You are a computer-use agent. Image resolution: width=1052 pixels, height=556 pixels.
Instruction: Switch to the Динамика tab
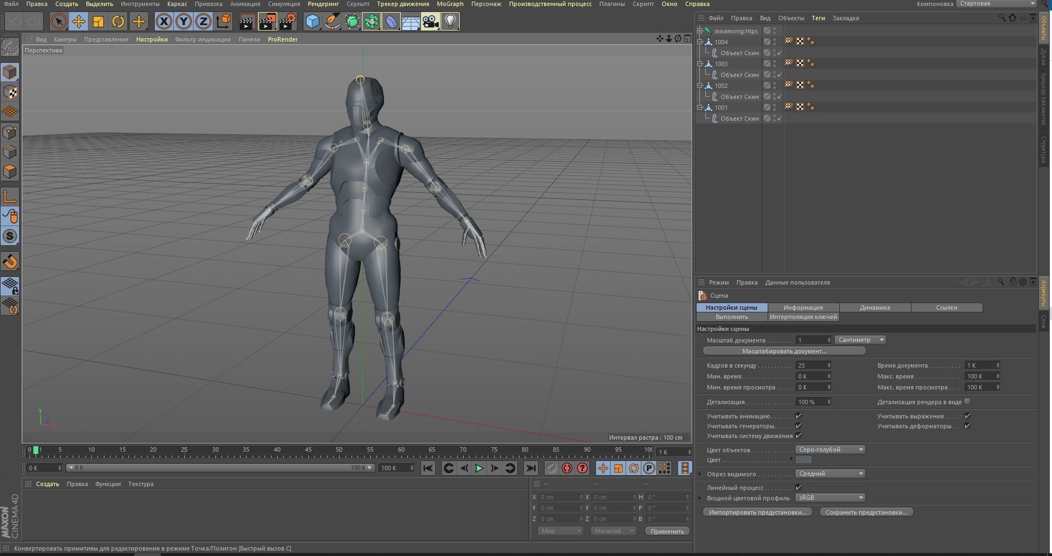[x=875, y=307]
